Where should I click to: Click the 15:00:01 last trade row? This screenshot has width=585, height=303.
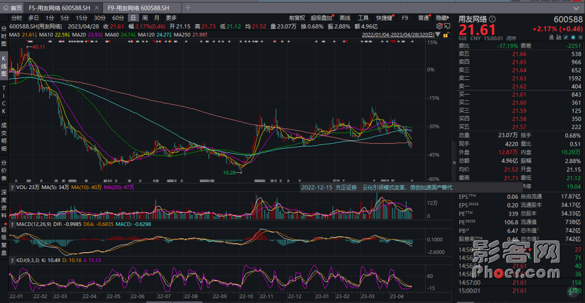pyautogui.click(x=519, y=291)
